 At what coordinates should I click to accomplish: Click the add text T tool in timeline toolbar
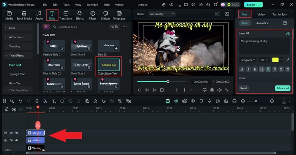pos(54,101)
